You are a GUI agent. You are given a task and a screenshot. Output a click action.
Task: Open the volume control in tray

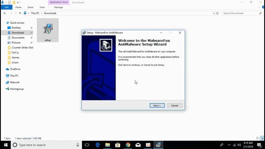click(x=239, y=145)
